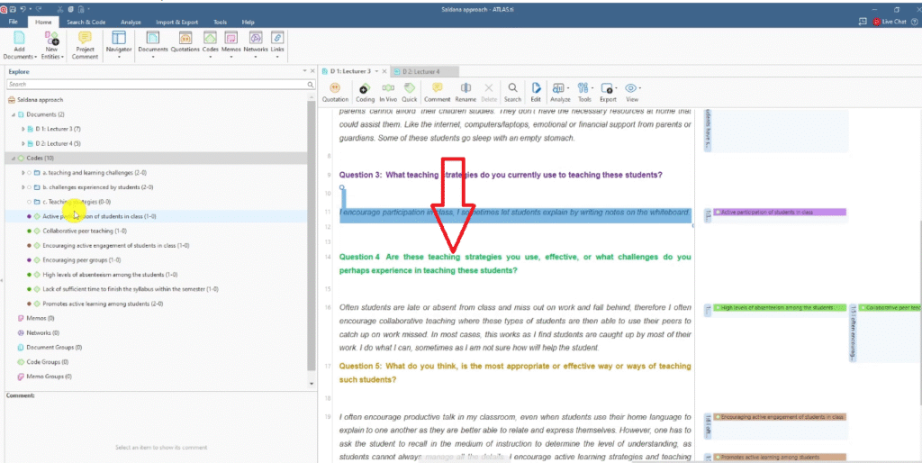Click the Quotation icon in document toolbar
922x463 pixels.
tap(335, 91)
